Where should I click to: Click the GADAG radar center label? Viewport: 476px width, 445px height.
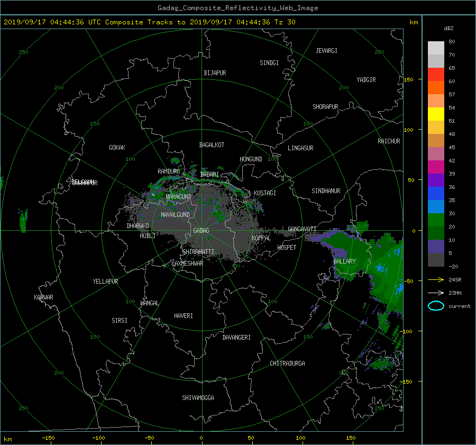point(201,231)
